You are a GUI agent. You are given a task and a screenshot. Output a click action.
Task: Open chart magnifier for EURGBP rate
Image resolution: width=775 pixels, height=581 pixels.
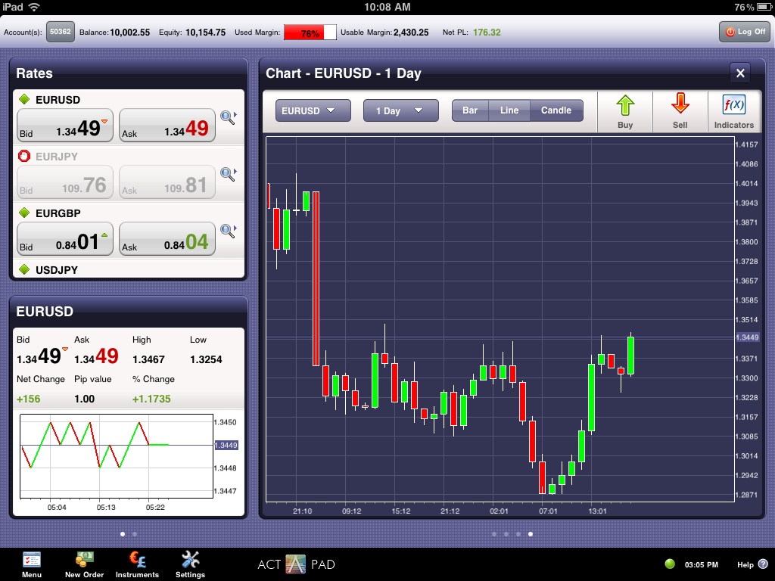coord(228,231)
